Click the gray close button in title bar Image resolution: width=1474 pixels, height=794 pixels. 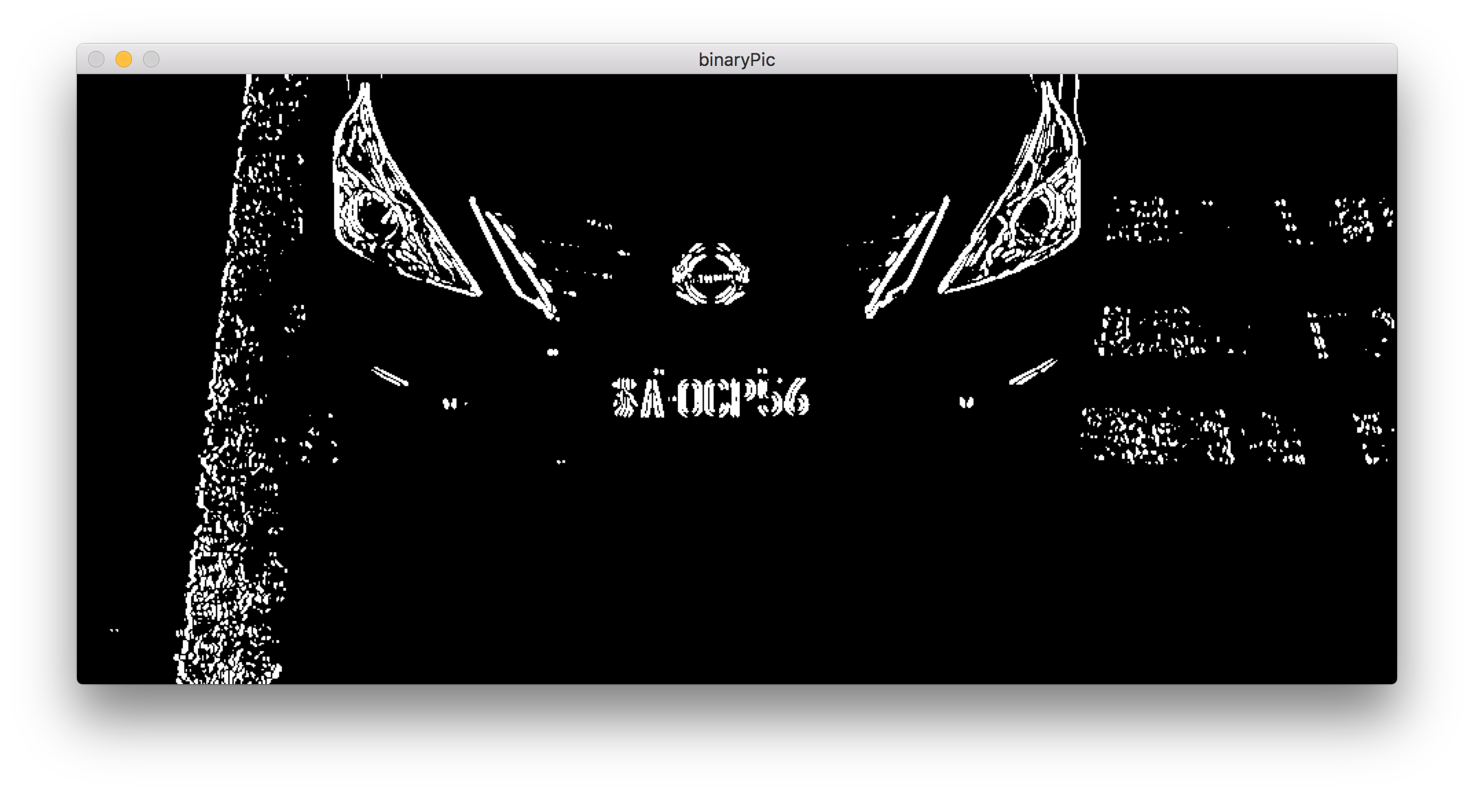pyautogui.click(x=96, y=60)
